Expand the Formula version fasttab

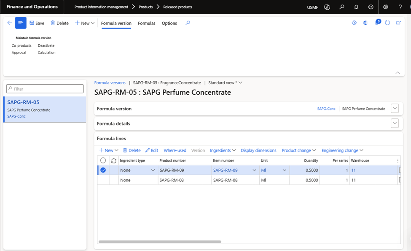click(x=395, y=108)
